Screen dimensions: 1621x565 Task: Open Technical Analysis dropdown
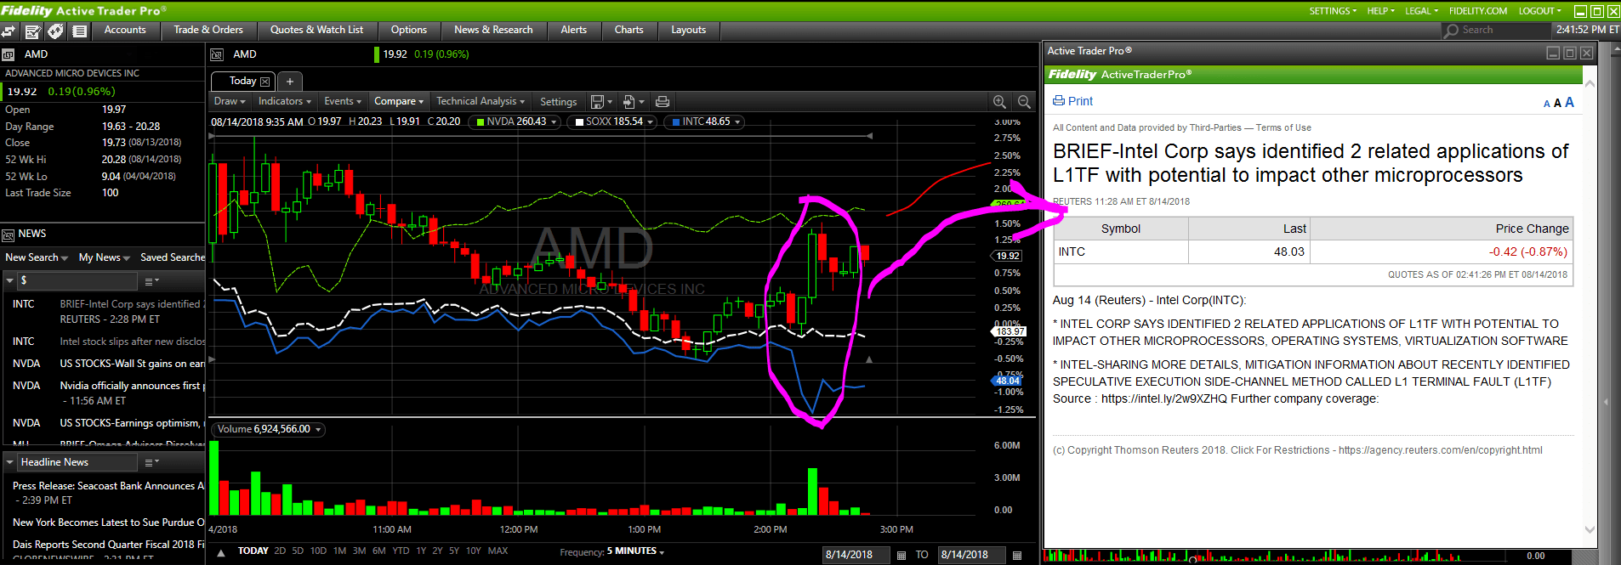pyautogui.click(x=481, y=101)
